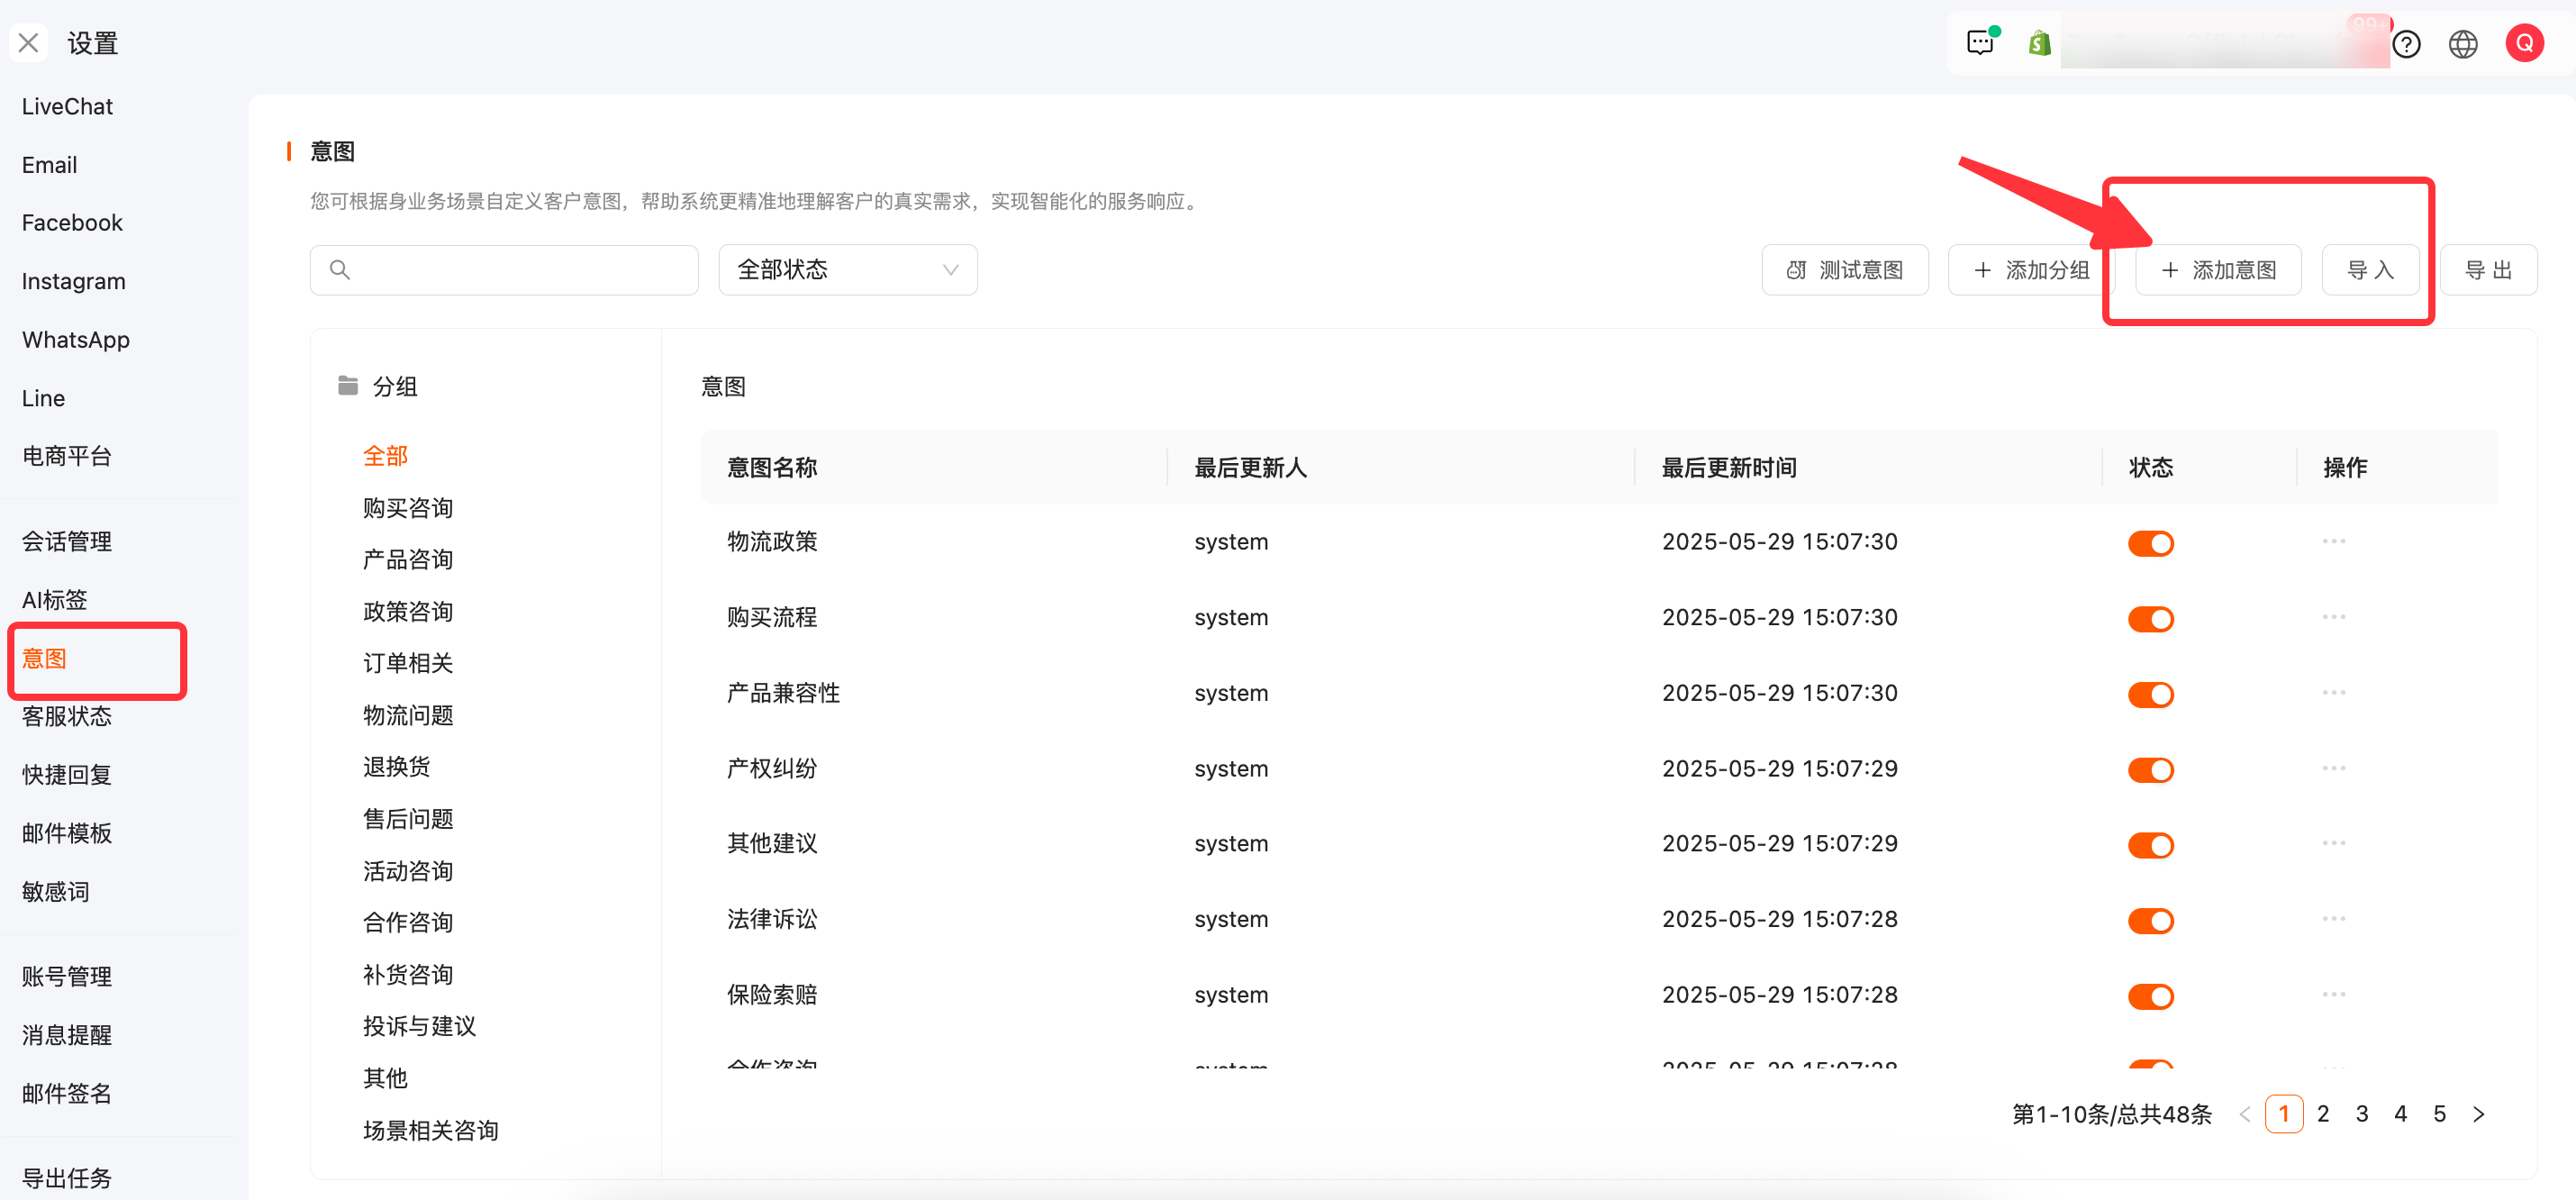Viewport: 2576px width, 1200px height.
Task: Open more actions for 物流政策 row
Action: coord(2333,541)
